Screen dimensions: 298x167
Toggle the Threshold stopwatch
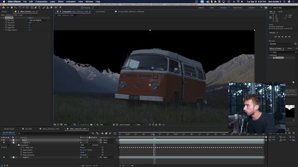(6, 23)
